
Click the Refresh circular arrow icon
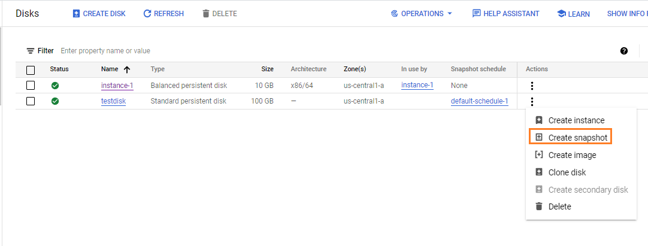pyautogui.click(x=147, y=14)
